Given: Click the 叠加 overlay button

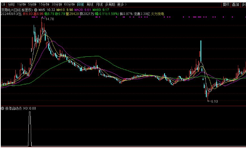Looking at the screenshot, I should [x=235, y=4].
